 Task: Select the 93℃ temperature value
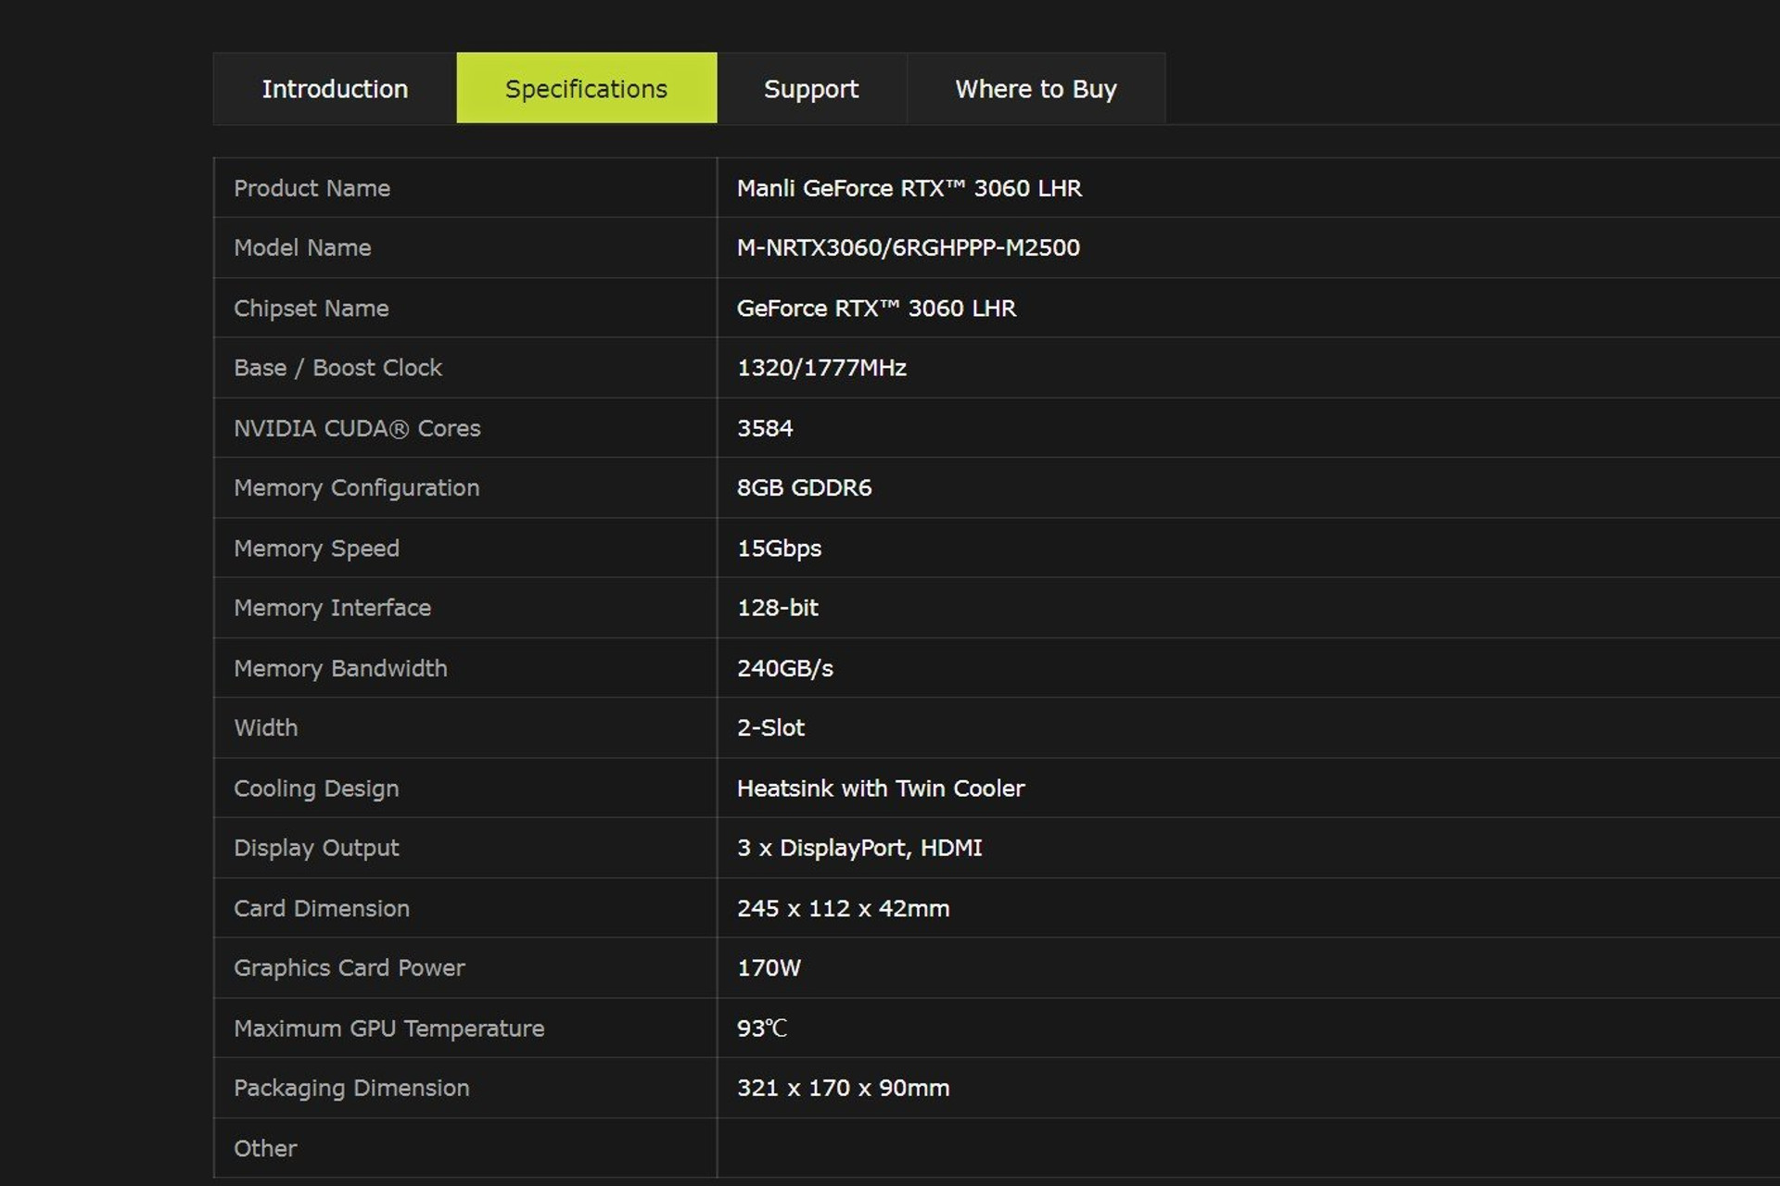point(762,1028)
